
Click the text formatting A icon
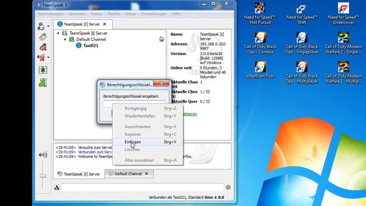pyautogui.click(x=57, y=187)
